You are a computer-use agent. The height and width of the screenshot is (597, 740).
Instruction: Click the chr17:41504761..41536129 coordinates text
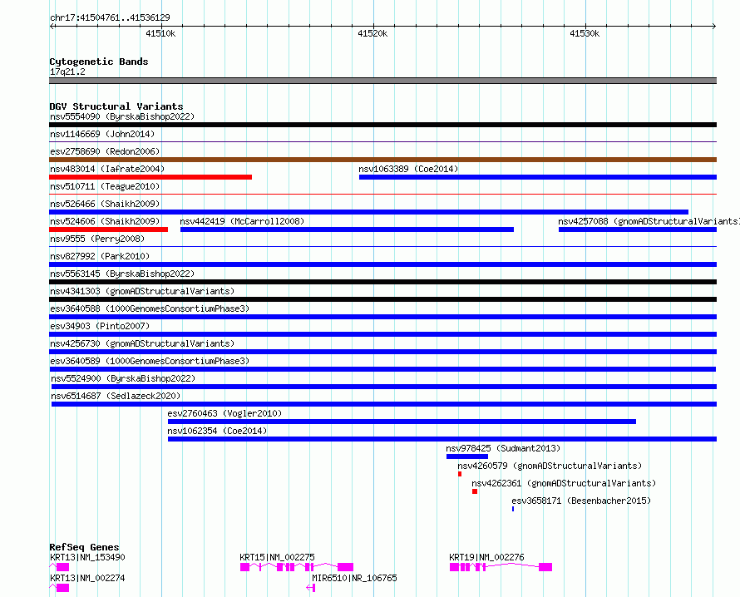click(x=110, y=17)
